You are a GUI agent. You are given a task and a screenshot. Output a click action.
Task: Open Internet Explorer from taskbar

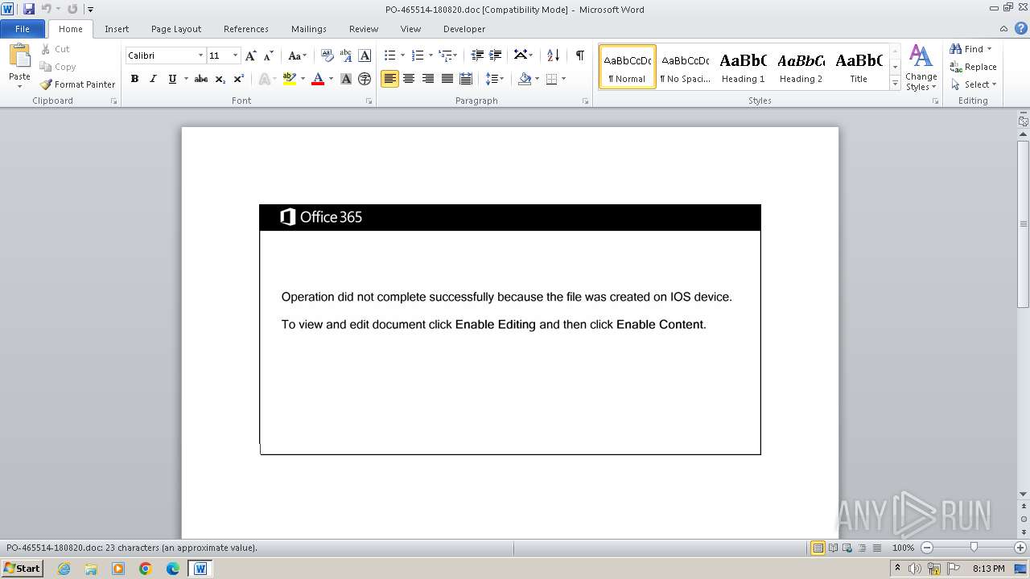[x=64, y=569]
